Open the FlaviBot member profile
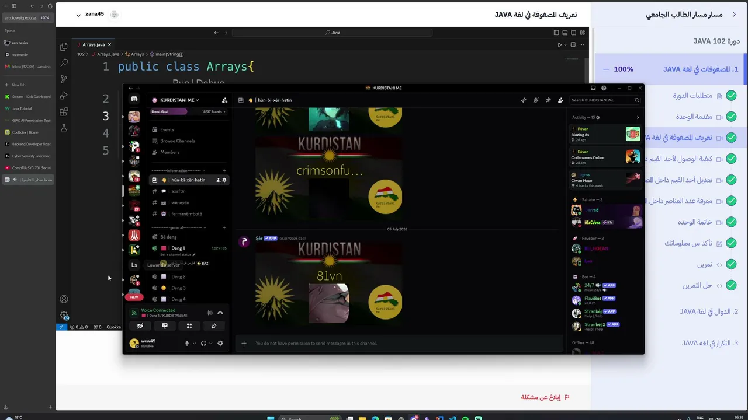The height and width of the screenshot is (420, 748). 605,300
